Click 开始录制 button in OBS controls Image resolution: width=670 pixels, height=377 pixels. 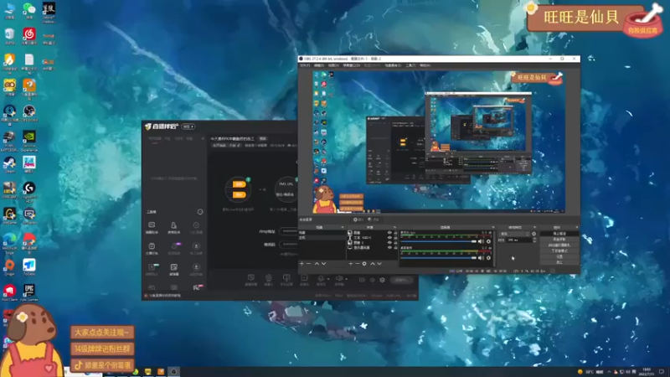pos(559,240)
